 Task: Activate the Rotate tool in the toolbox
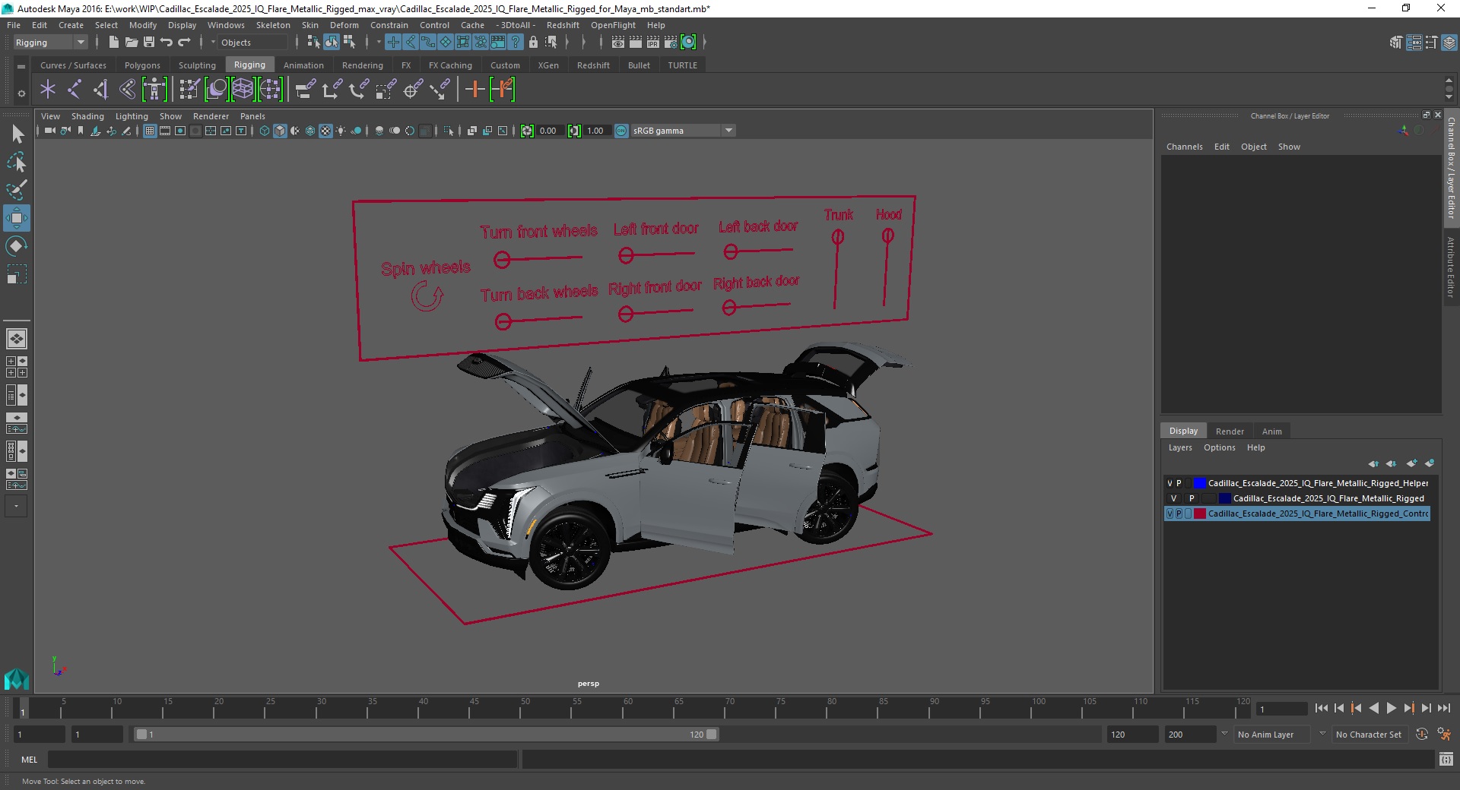click(x=17, y=246)
